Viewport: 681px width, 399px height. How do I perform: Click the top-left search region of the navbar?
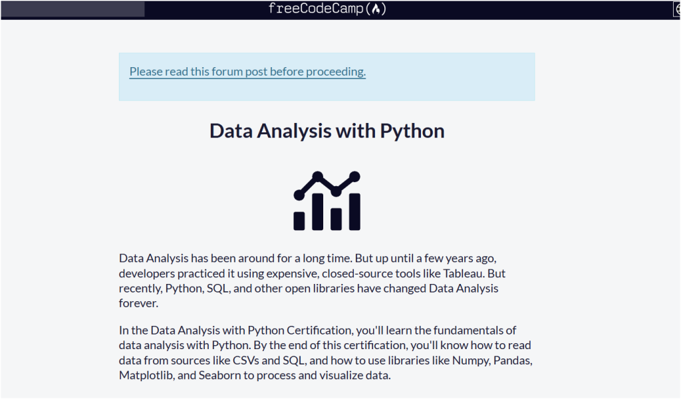[x=72, y=9]
